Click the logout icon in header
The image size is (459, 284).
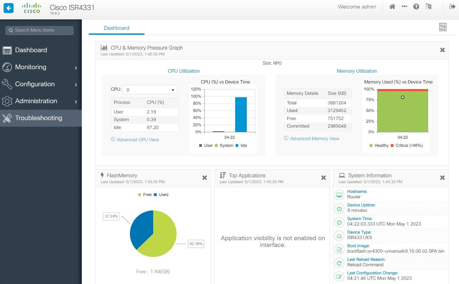(x=452, y=7)
